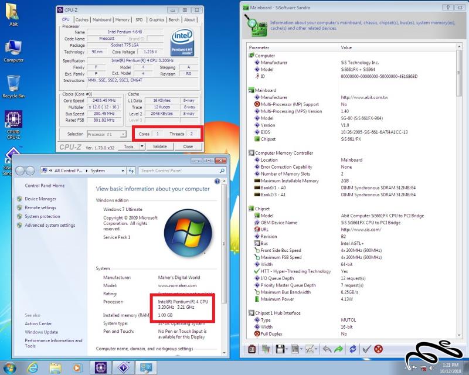Switch to the Caches tab in CPU-Z
The image size is (469, 375).
tap(82, 20)
